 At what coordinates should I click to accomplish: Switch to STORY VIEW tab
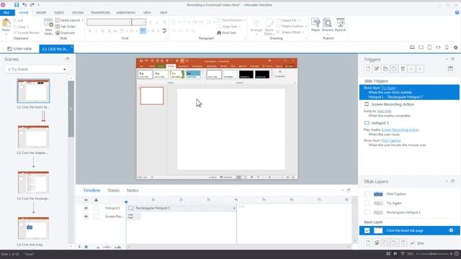(x=19, y=49)
